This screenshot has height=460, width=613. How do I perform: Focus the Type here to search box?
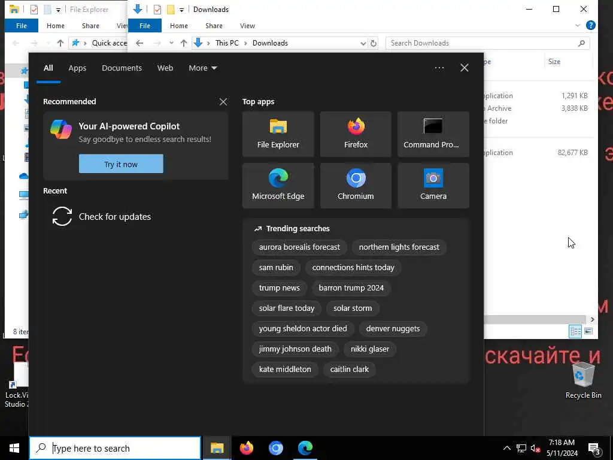click(x=116, y=448)
